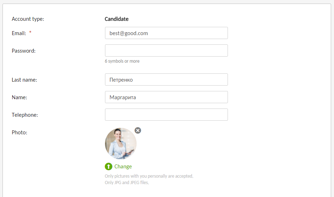Click the red required asterisk beside Email
The width and height of the screenshot is (334, 197).
(30, 32)
